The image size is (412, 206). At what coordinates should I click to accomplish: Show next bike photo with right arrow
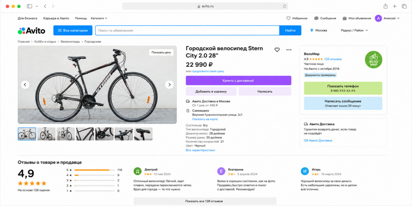(x=170, y=85)
